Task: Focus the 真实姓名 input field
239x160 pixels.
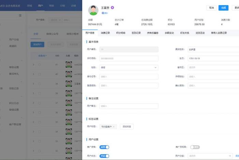Action: (x=213, y=49)
